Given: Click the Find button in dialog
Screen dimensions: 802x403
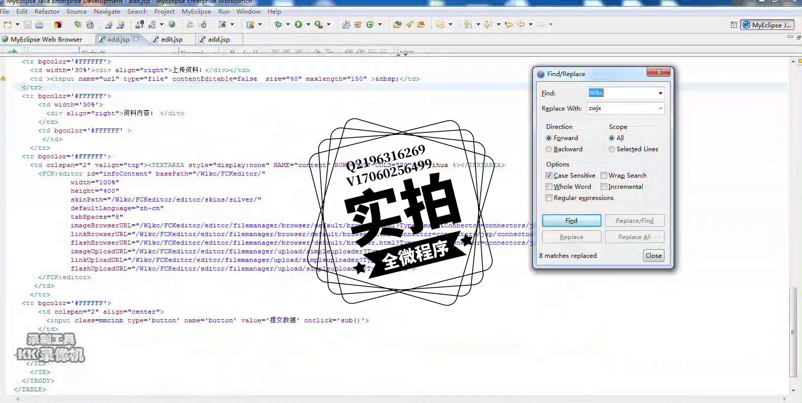Looking at the screenshot, I should pos(572,220).
